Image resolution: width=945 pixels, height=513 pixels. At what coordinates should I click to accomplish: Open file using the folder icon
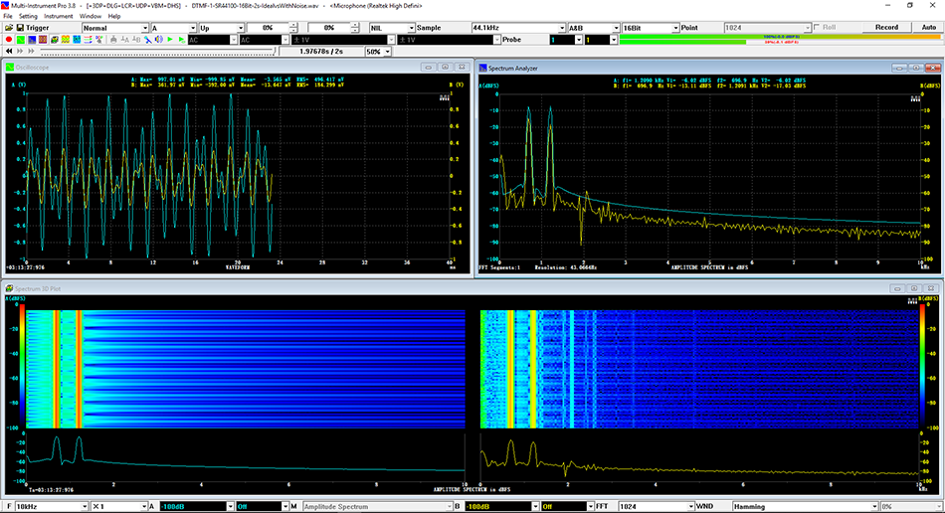tap(8, 28)
